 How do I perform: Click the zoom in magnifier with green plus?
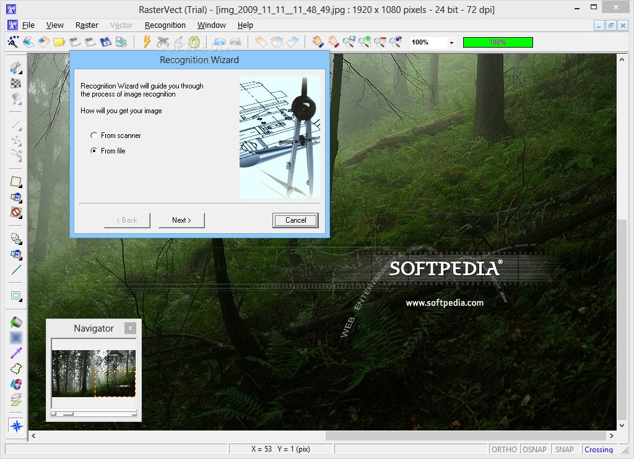point(364,42)
